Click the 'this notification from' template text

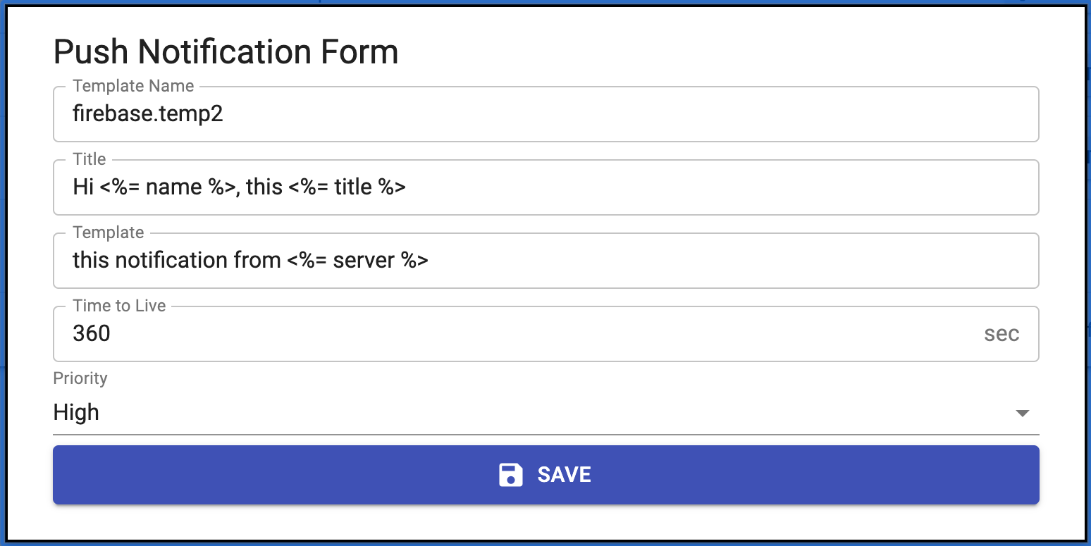177,261
